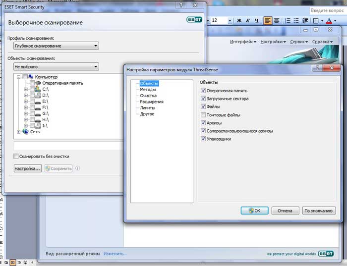The width and height of the screenshot is (347, 266).
Task: Collapse the Компьютер tree node
Action: pos(19,77)
